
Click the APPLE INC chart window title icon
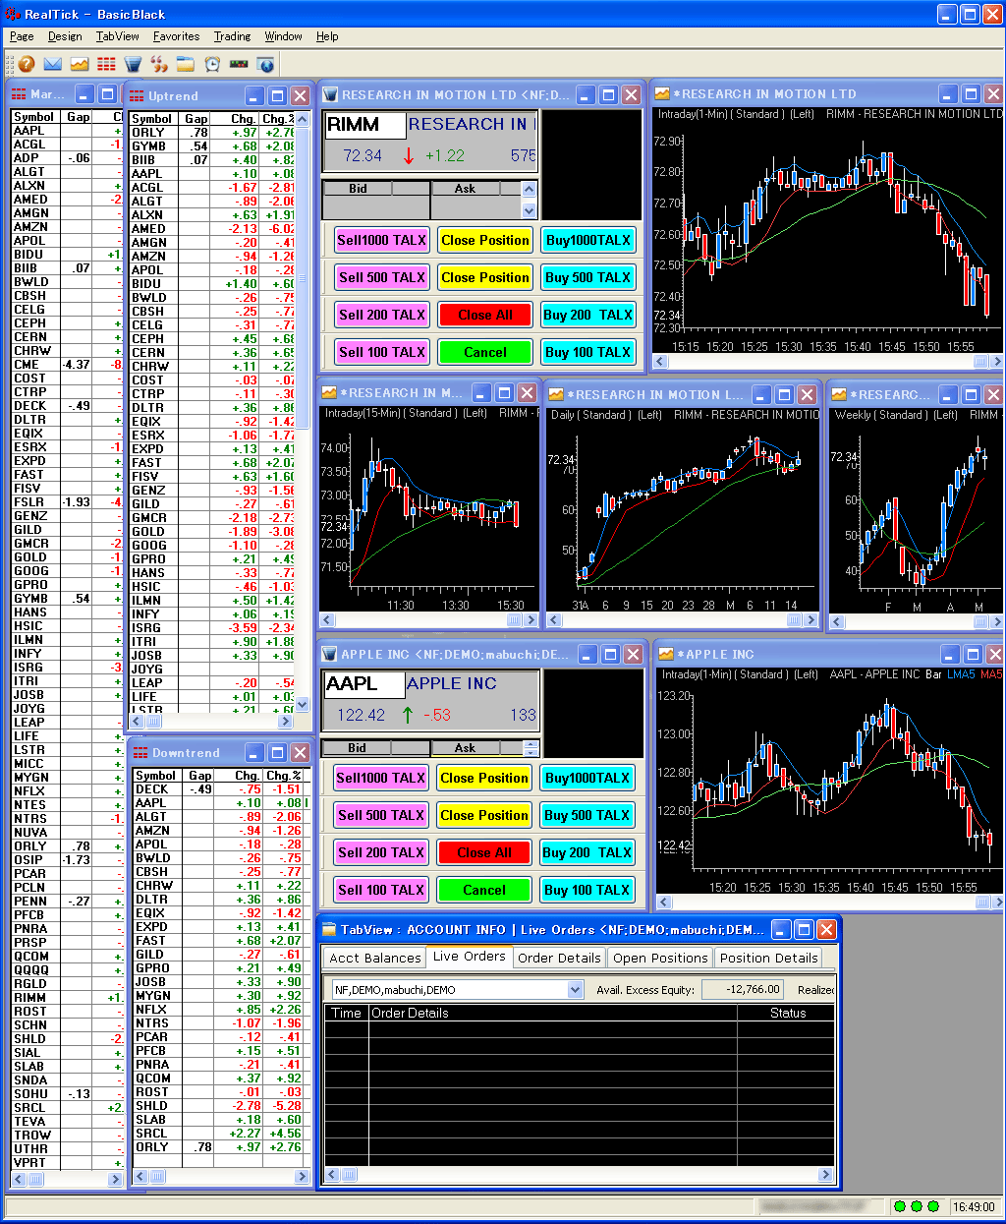[x=666, y=654]
